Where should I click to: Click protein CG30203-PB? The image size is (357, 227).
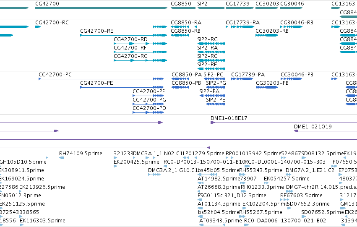click(267, 87)
